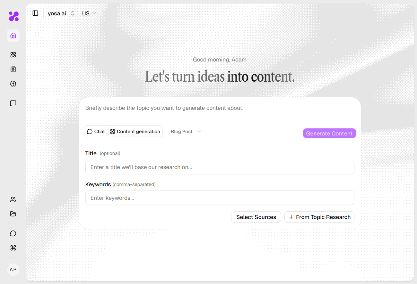Focus the Keywords input field
The width and height of the screenshot is (417, 284).
[220, 198]
